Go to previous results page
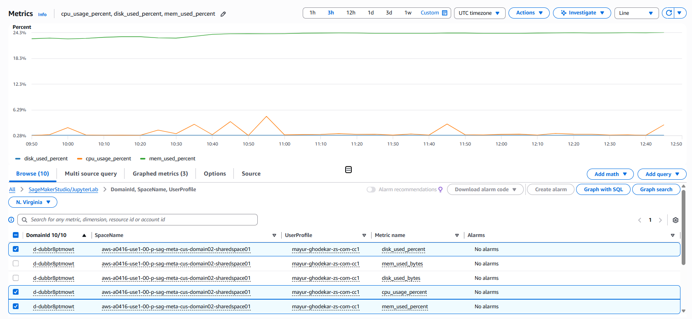692x319 pixels. click(x=640, y=220)
